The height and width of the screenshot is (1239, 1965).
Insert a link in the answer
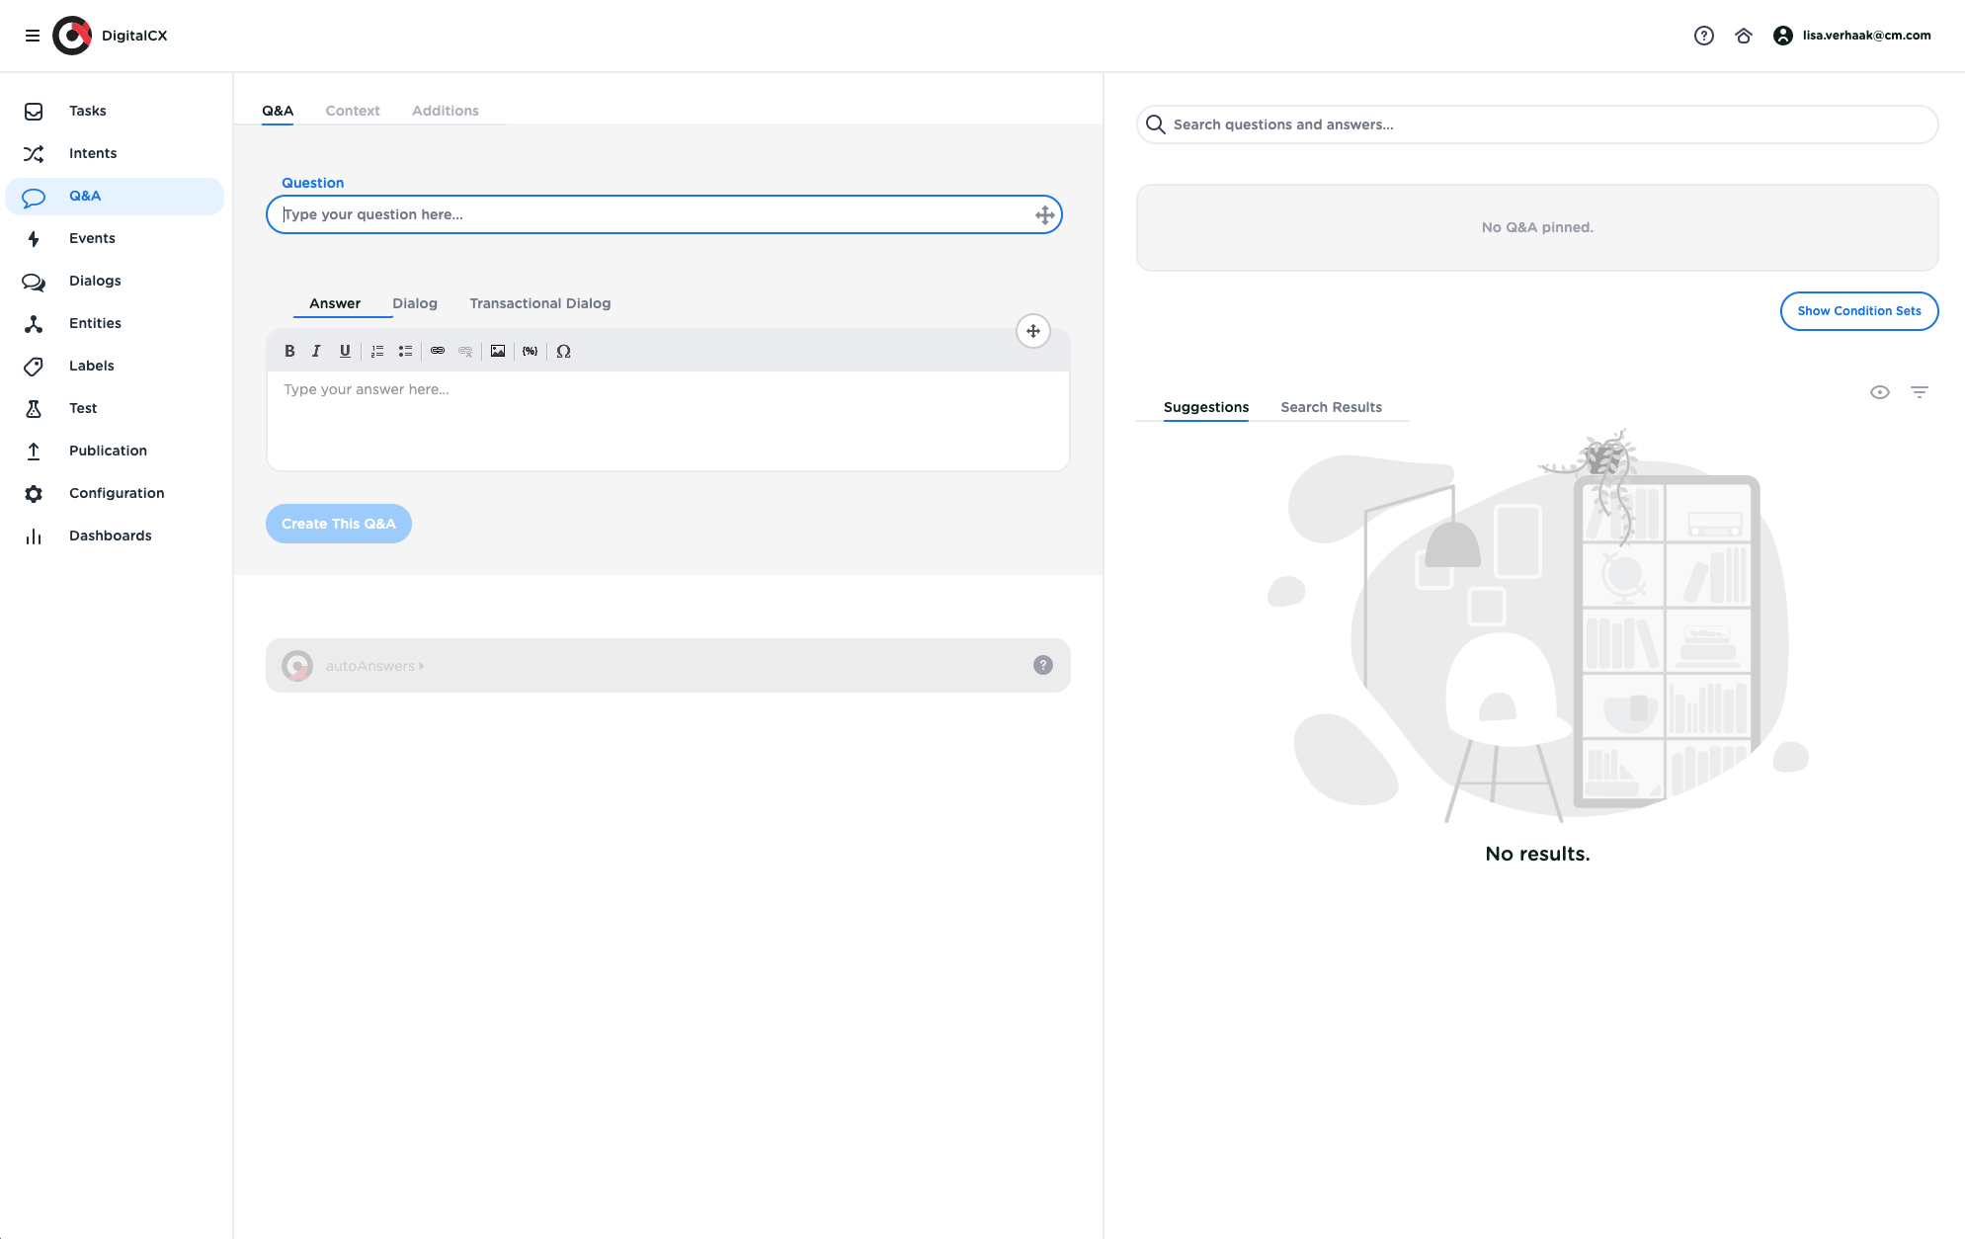pos(438,351)
